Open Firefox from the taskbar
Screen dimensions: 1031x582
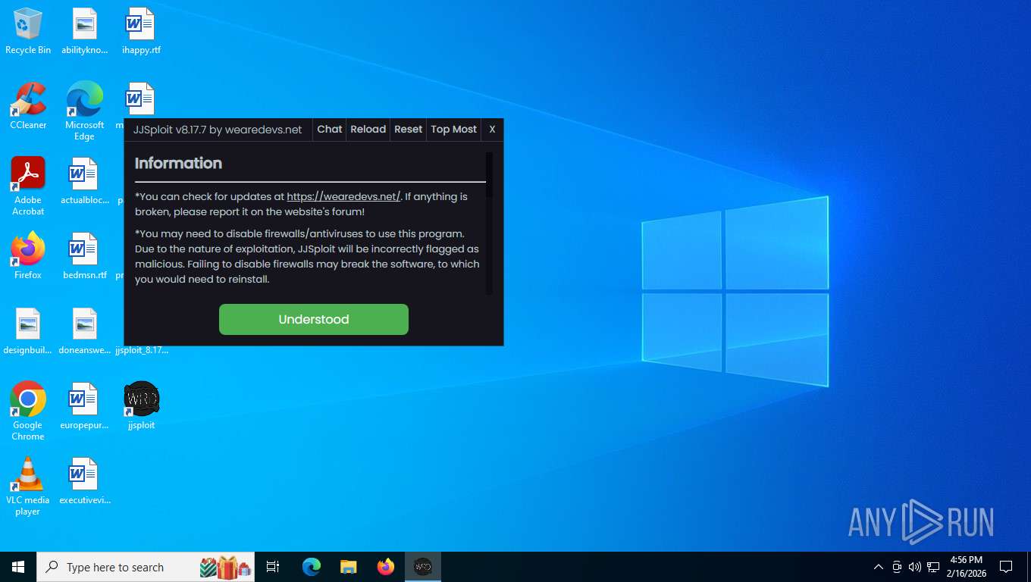click(x=386, y=567)
